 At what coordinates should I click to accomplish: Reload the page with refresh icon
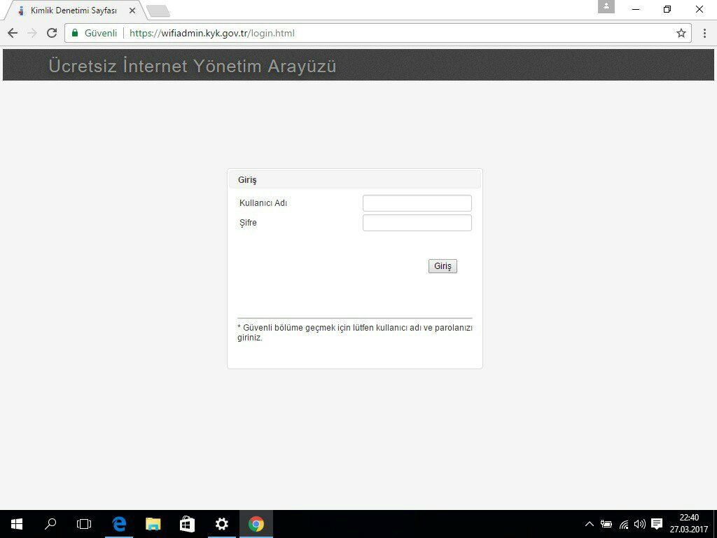pyautogui.click(x=52, y=33)
